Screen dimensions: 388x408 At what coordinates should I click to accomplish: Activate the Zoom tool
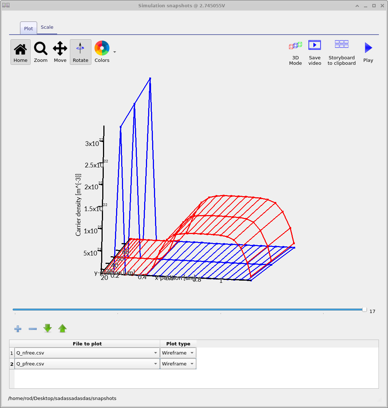pos(40,52)
